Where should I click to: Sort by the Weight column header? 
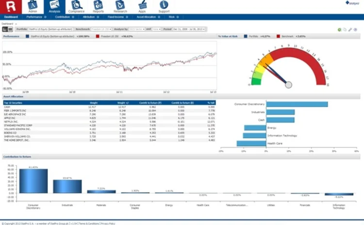[94, 103]
